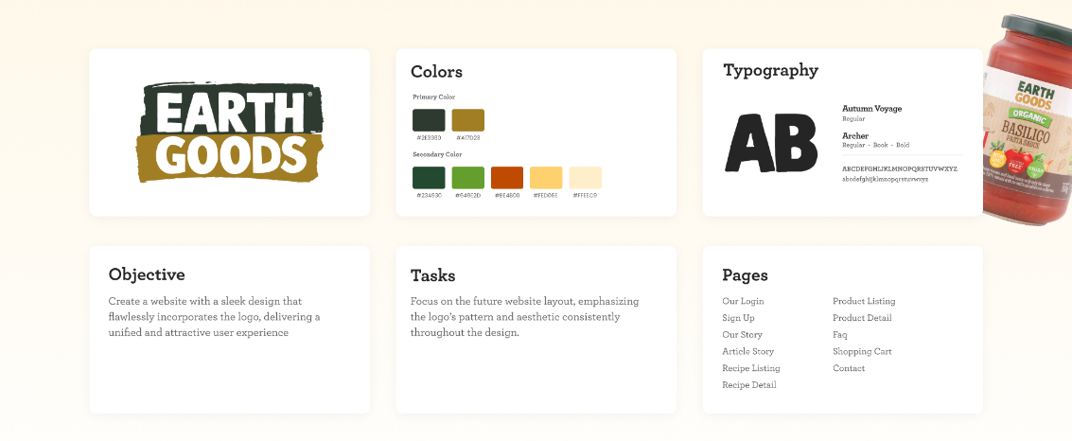Open the Our Story page entry
1072x441 pixels.
(x=743, y=335)
